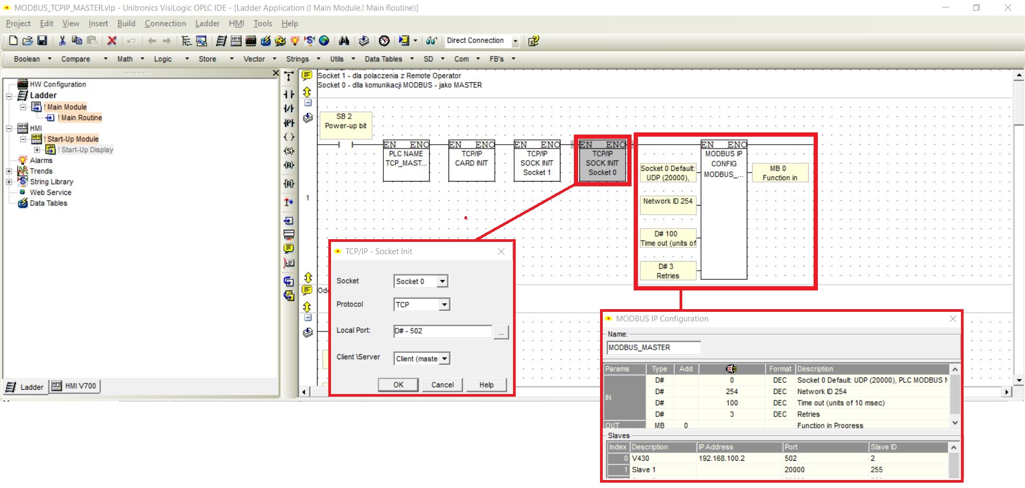1025x488 pixels.
Task: Select ! Main Routine in project tree
Action: [80, 118]
